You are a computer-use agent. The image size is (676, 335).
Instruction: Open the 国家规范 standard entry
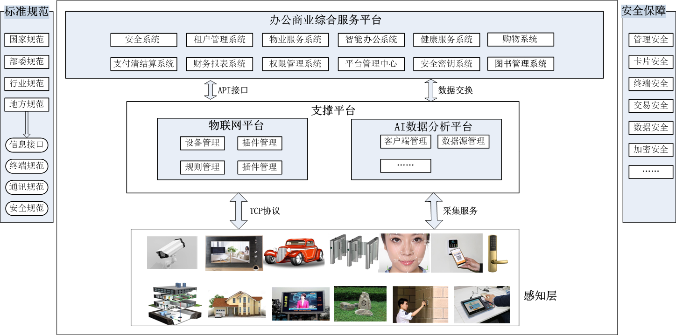[x=27, y=40]
